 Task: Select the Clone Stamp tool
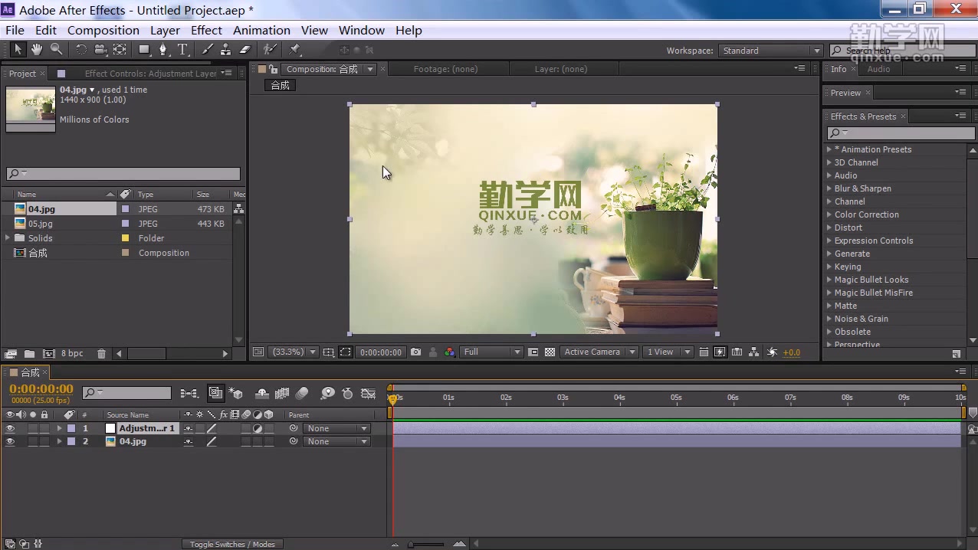click(x=227, y=49)
